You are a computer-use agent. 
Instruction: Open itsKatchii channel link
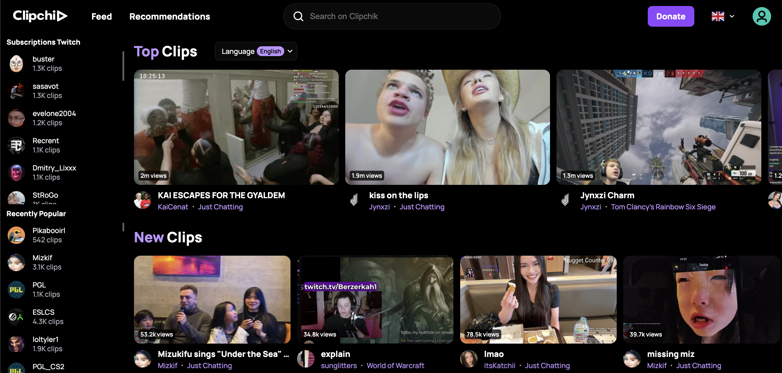click(x=499, y=365)
